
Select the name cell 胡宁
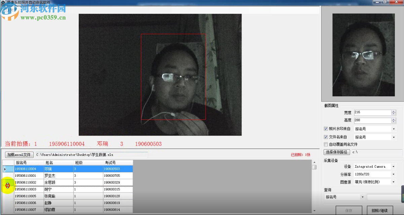point(59,190)
